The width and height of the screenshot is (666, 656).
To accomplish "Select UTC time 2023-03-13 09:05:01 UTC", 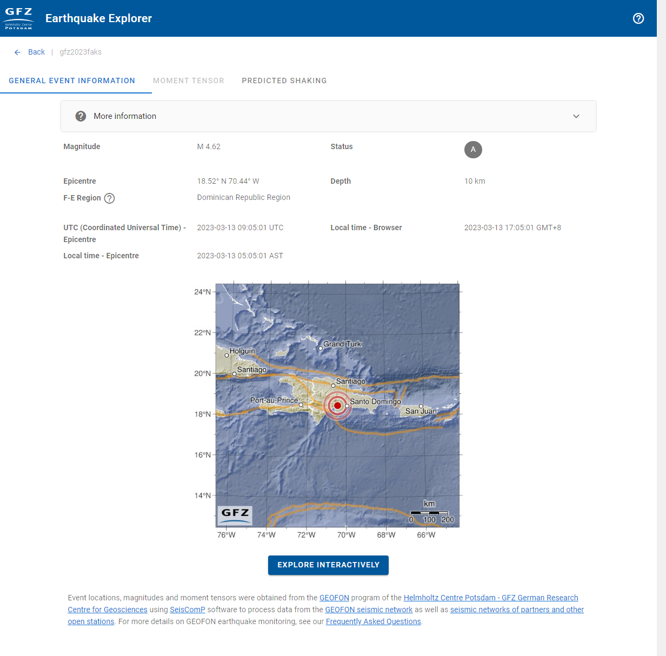I will tap(240, 227).
